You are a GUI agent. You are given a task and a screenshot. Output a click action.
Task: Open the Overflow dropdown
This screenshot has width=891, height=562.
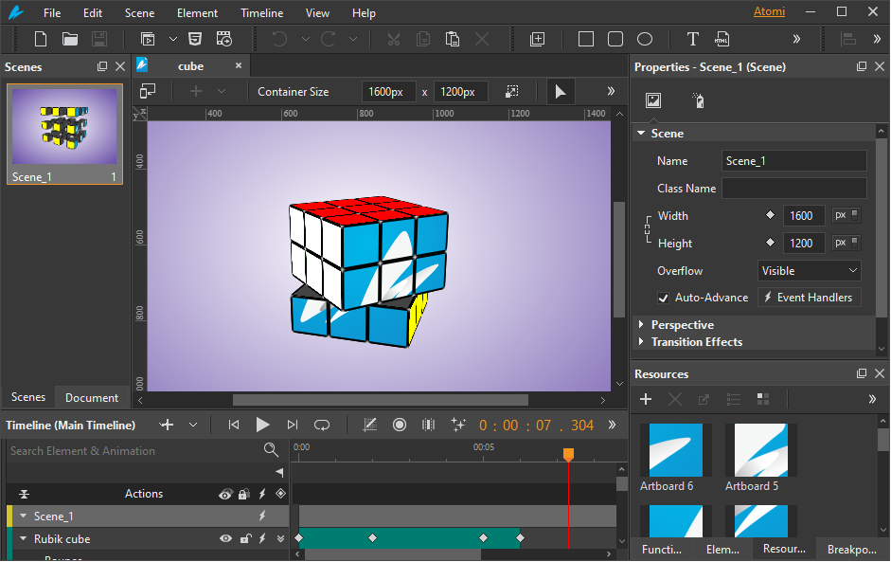tap(810, 270)
